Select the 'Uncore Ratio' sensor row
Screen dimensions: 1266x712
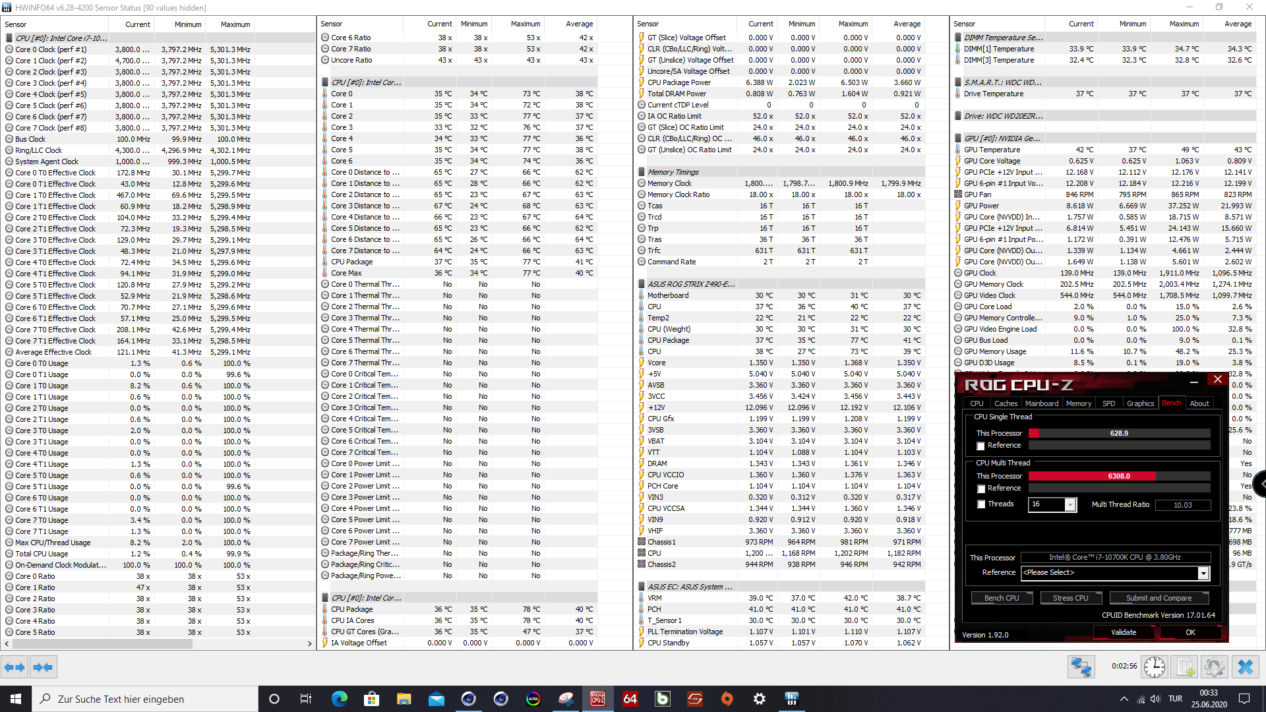pos(458,60)
